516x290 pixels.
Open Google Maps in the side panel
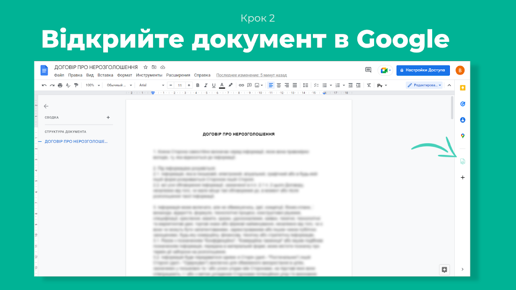point(462,136)
